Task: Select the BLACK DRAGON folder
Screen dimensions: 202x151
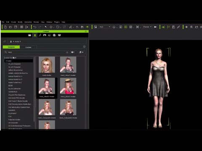Action: pyautogui.click(x=14, y=89)
